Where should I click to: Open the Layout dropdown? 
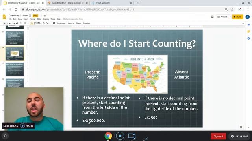pyautogui.click(x=71, y=23)
